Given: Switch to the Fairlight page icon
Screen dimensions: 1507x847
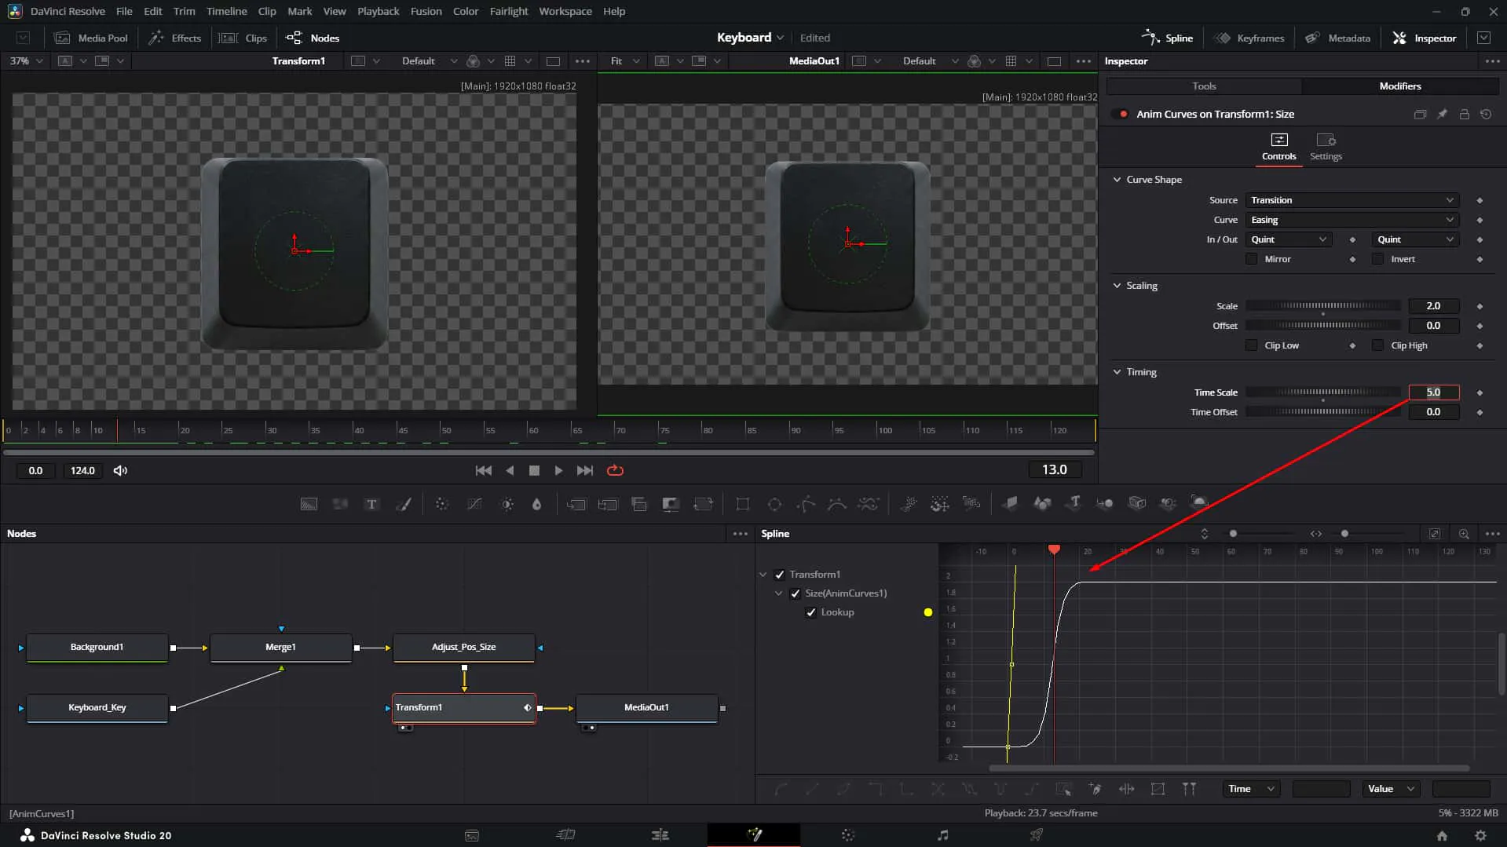Looking at the screenshot, I should (943, 835).
